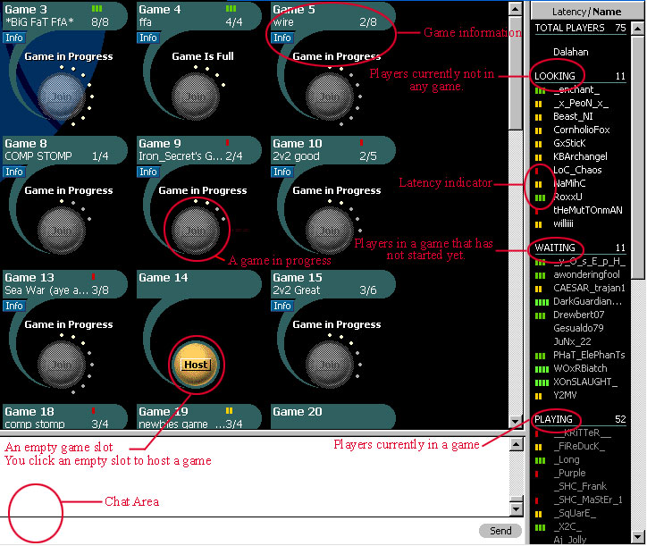Image resolution: width=647 pixels, height=546 pixels.
Task: Sort player list by Name
Action: click(x=607, y=12)
